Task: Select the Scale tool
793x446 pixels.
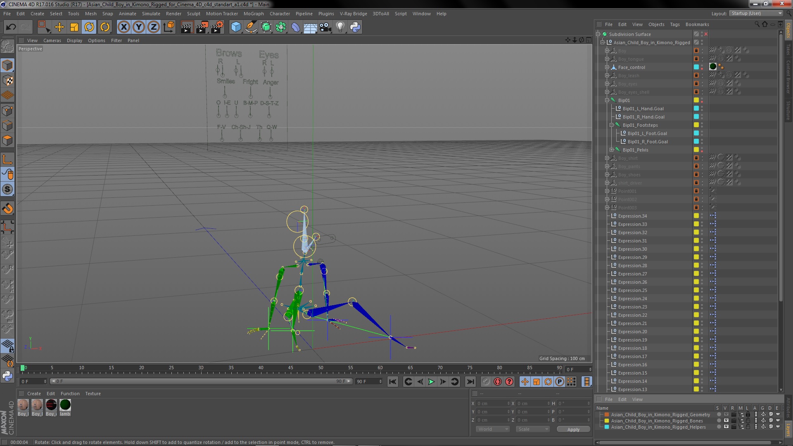Action: pos(74,27)
